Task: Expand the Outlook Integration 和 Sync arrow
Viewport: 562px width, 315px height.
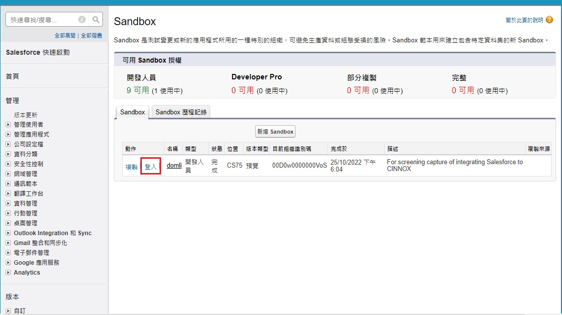Action: point(8,233)
